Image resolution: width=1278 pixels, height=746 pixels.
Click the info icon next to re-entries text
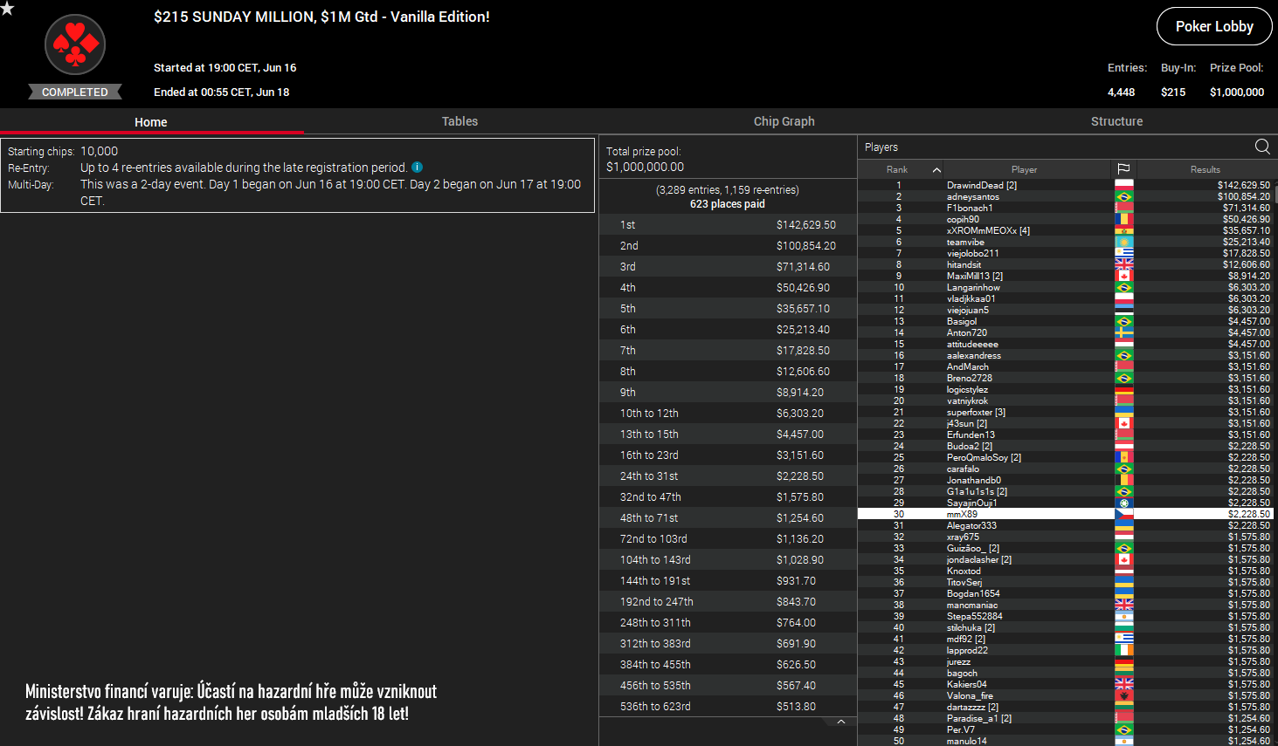(x=417, y=167)
